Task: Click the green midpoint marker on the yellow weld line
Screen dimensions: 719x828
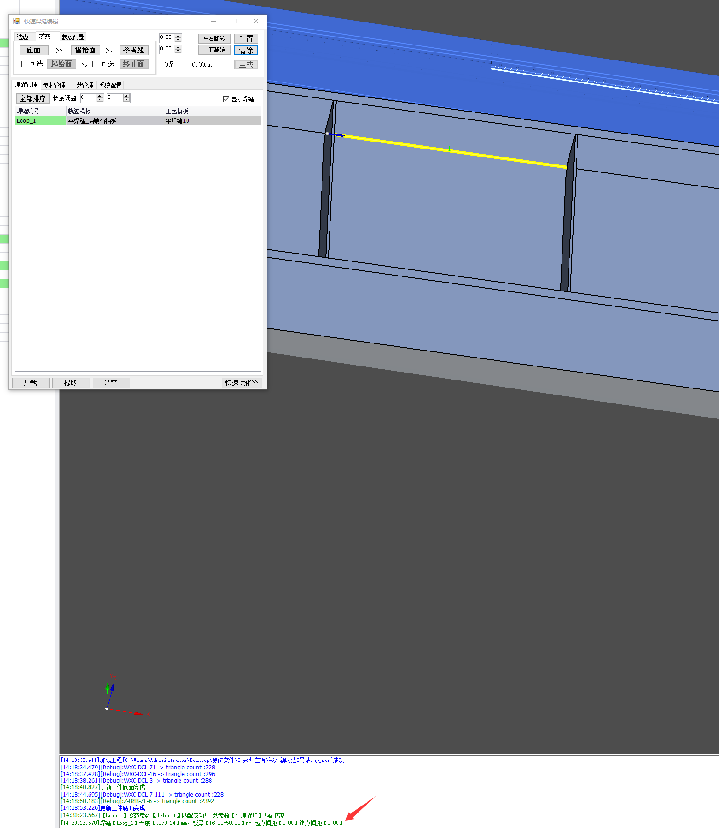Action: point(449,149)
